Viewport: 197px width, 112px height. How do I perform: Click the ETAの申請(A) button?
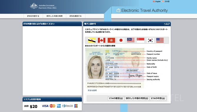point(158,98)
